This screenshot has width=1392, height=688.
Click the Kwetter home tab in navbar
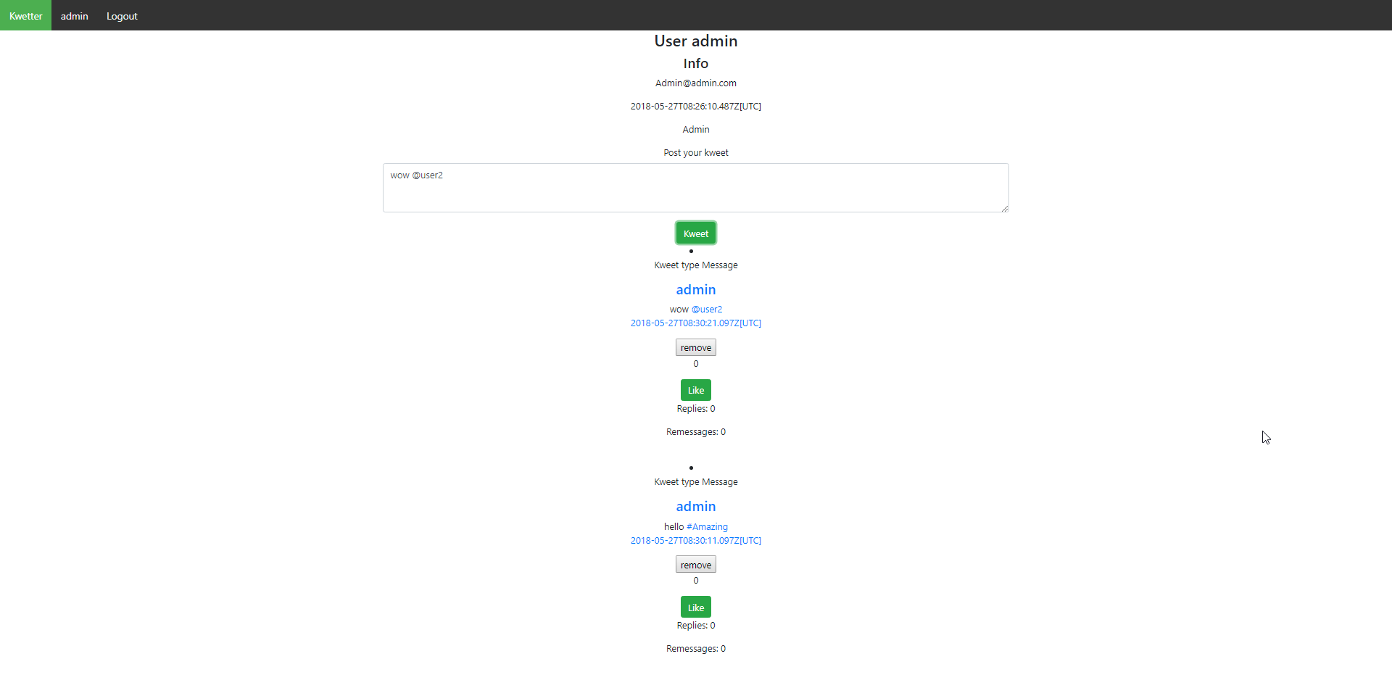[x=25, y=15]
